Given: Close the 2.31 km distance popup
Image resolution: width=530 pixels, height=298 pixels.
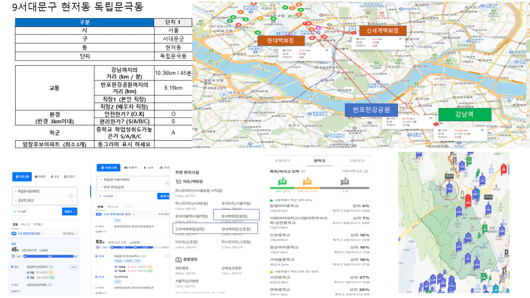Looking at the screenshot, I should click(327, 50).
